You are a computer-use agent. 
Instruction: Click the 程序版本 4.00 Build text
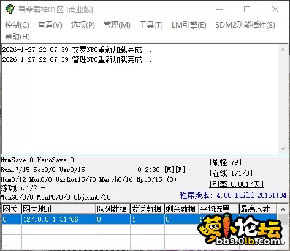click(x=233, y=195)
